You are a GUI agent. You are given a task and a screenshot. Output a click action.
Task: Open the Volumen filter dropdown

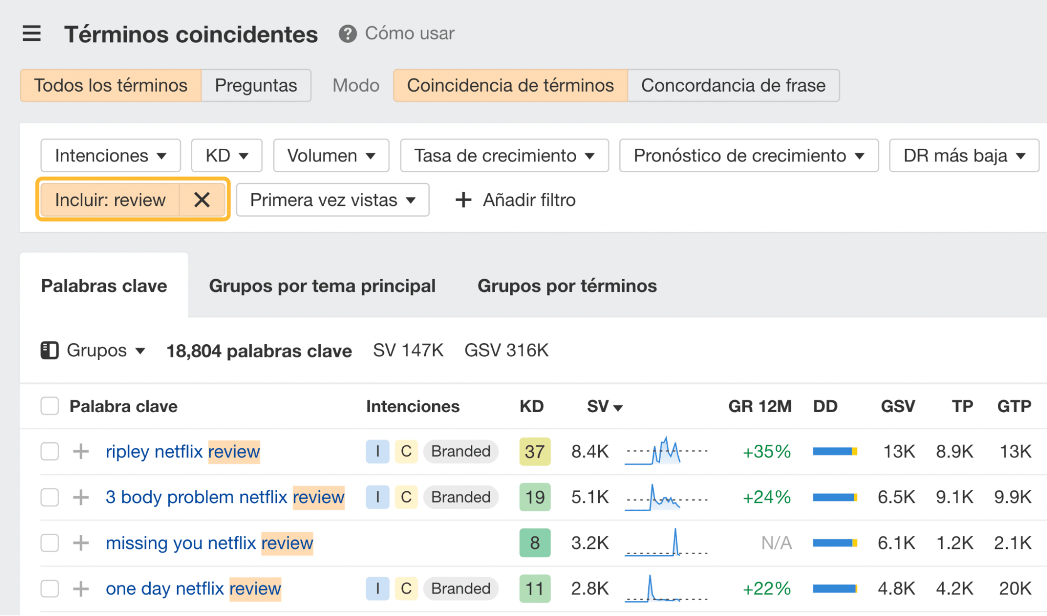[330, 155]
